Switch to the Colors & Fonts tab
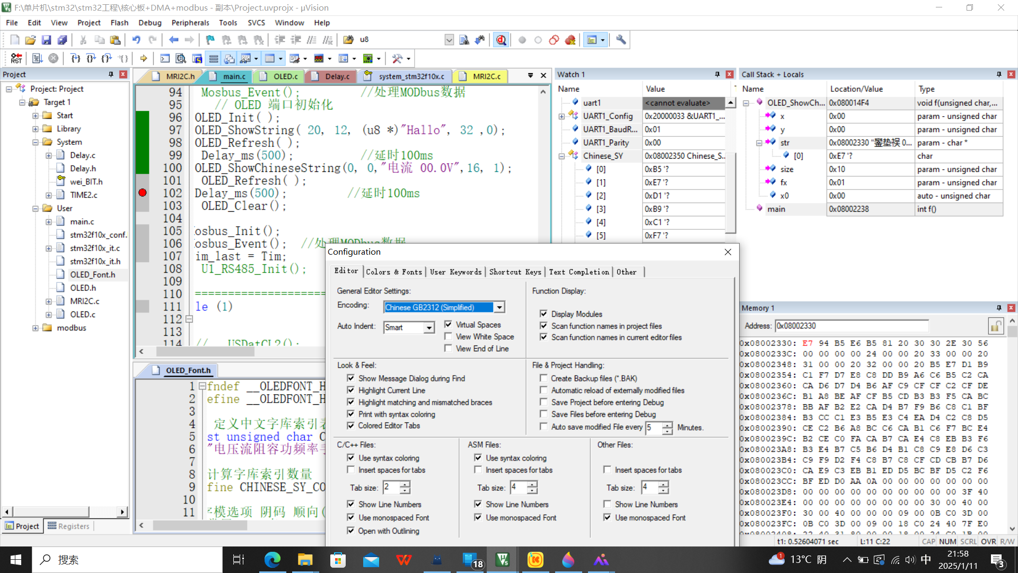This screenshot has width=1018, height=573. pyautogui.click(x=394, y=272)
